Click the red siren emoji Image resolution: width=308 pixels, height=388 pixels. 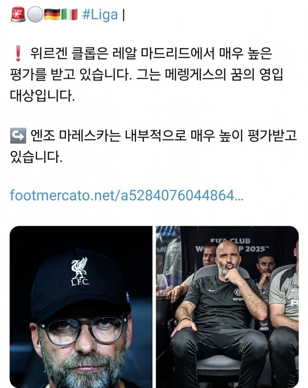[x=18, y=14]
